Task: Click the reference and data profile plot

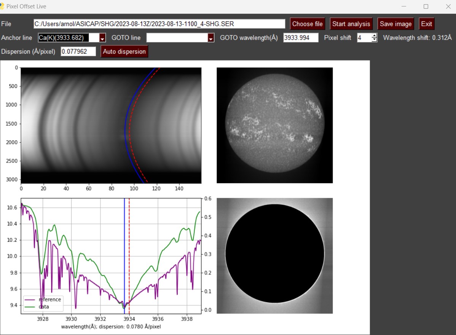Action: coord(111,256)
